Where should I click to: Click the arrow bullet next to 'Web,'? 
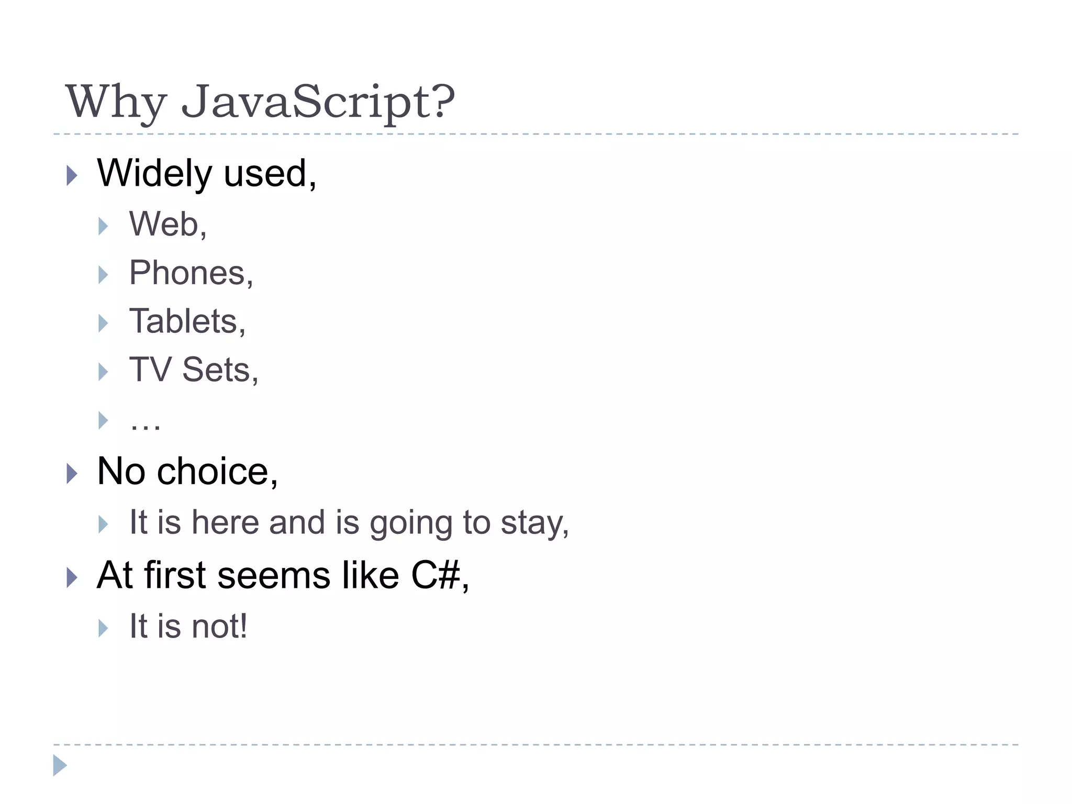[x=103, y=226]
